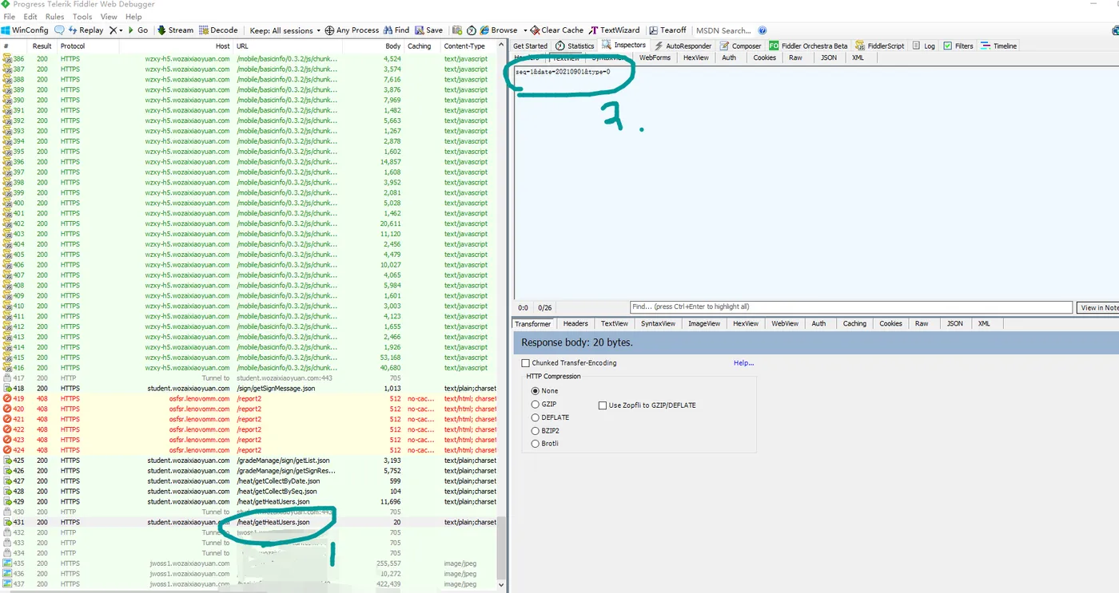
Task: Switch to the Inspectors tab
Action: 624,45
